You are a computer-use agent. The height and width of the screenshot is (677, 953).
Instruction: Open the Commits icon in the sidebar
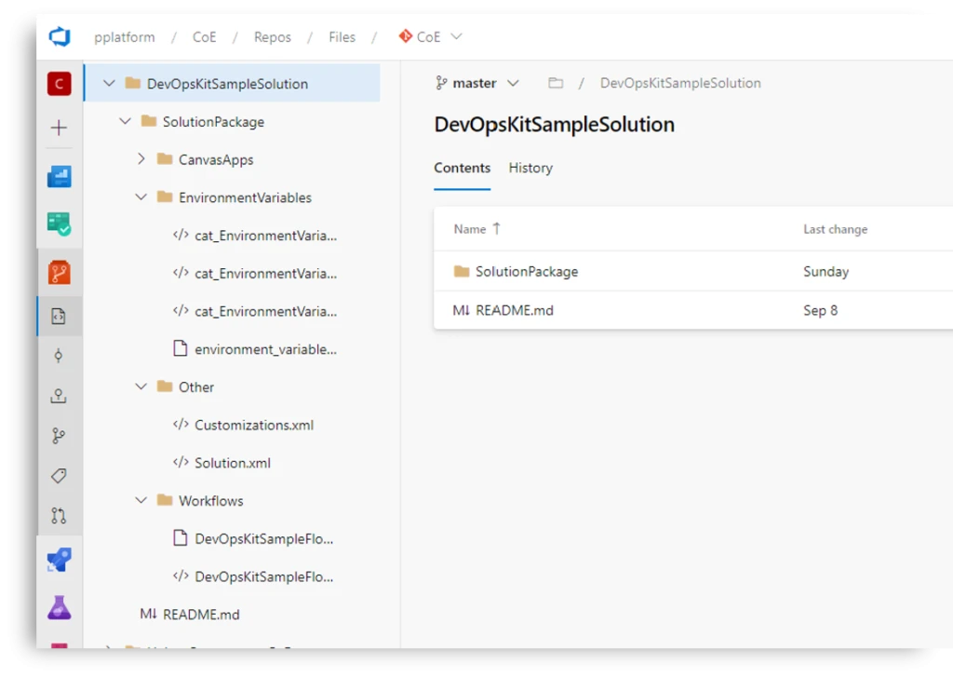(60, 355)
